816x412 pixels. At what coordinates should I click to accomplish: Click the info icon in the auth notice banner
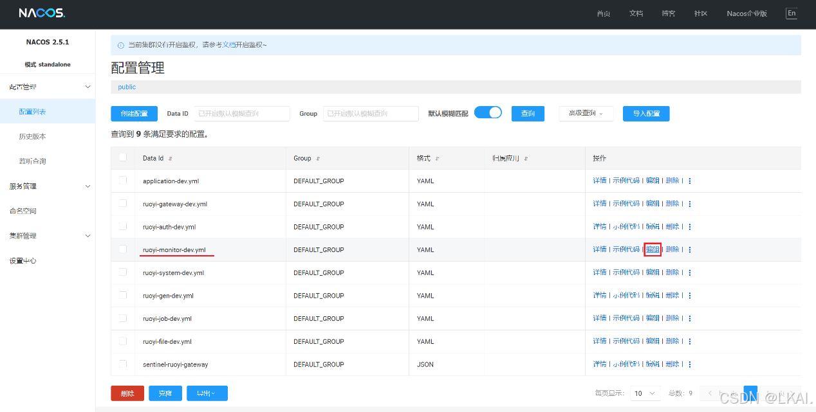pos(121,45)
